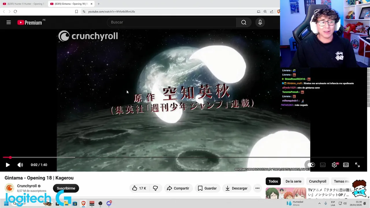
Task: Dislike the video
Action: 156,188
